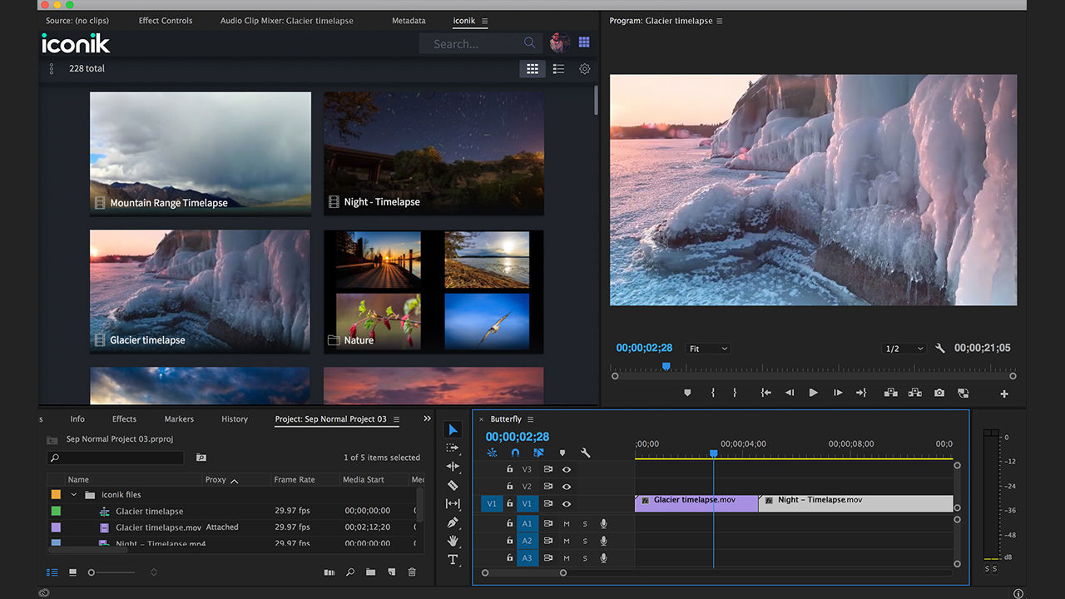
Task: Open the 1/2 playback resolution dropdown
Action: click(904, 348)
